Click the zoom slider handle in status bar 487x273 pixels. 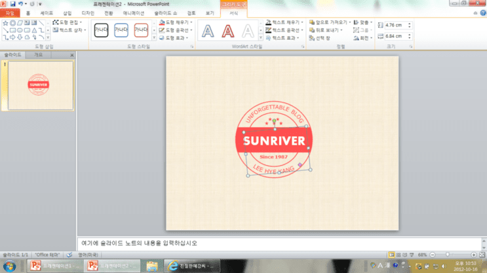448,255
